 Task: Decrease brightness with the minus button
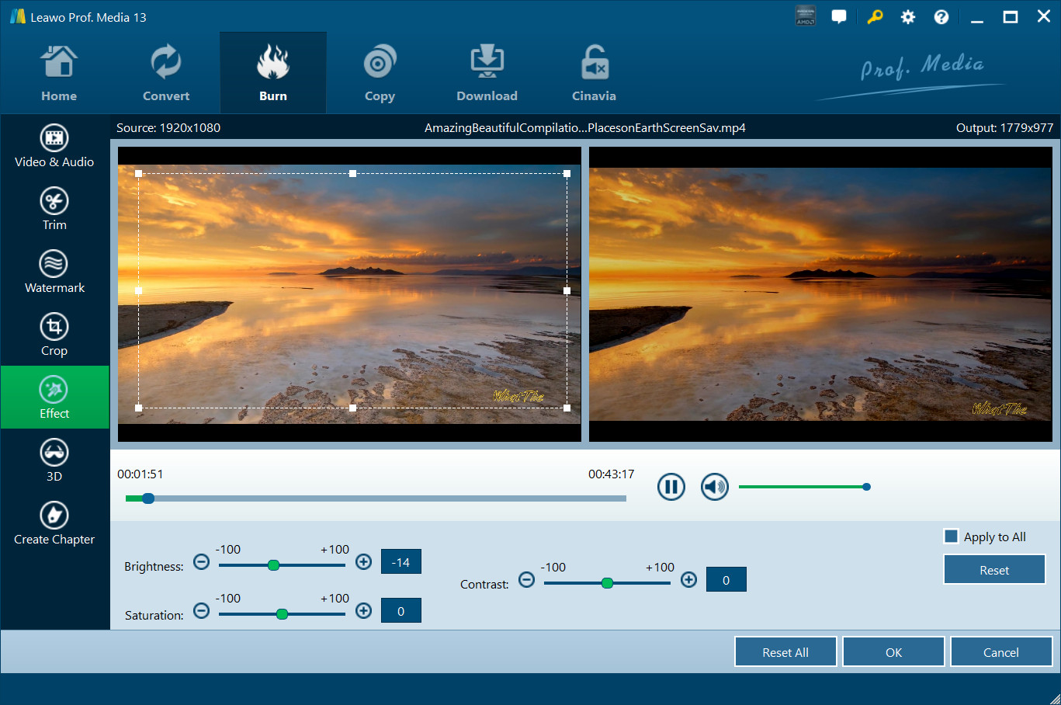[201, 562]
